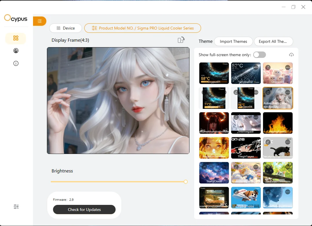Click the rotate display frame icon
The height and width of the screenshot is (226, 312).
(181, 40)
